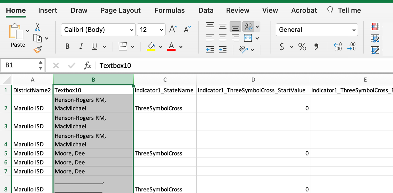The image size is (393, 193).
Task: Open the View tab
Action: [270, 10]
